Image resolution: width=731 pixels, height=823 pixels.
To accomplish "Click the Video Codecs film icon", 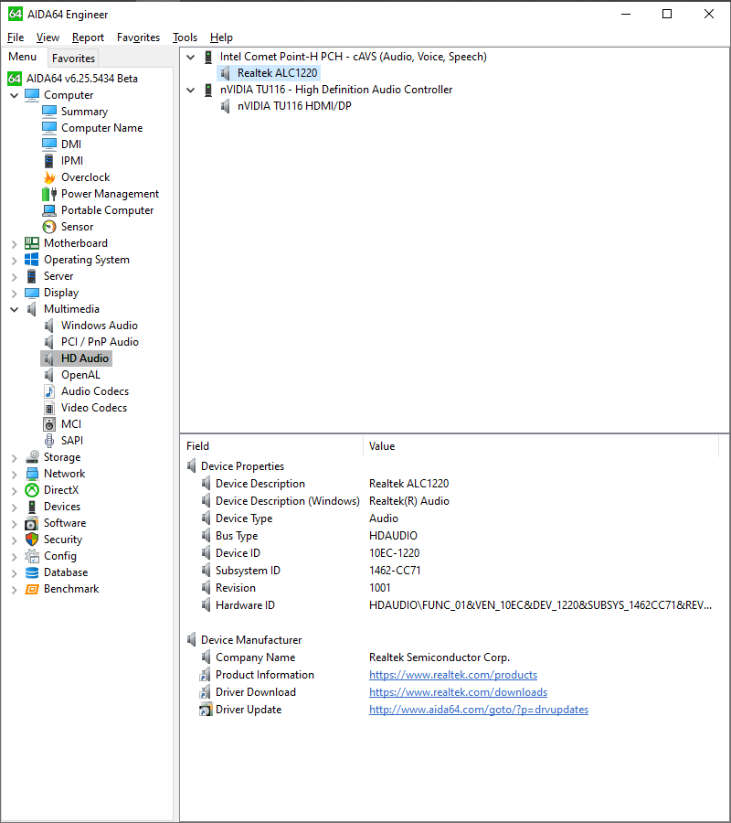I will [x=49, y=408].
